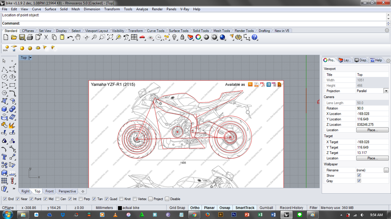Click the Target Location Place button
Screen dimensions: 391x219
(372, 158)
